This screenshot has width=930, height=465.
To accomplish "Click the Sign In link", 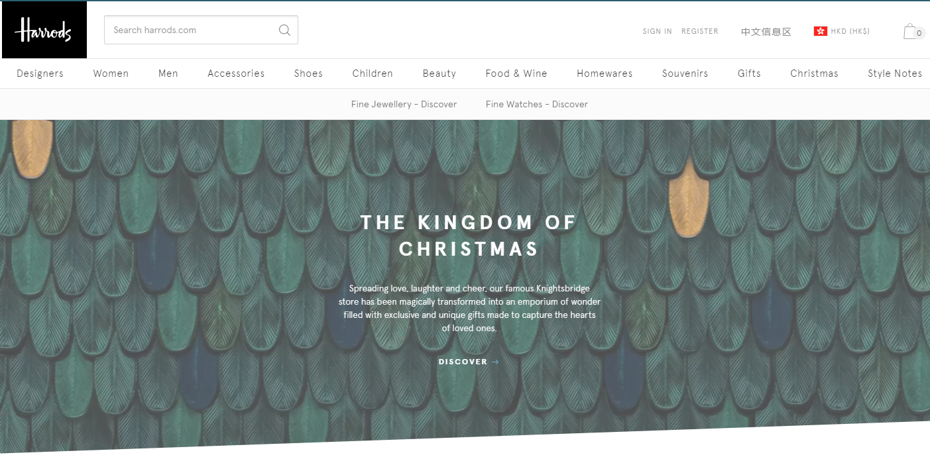I will [657, 31].
